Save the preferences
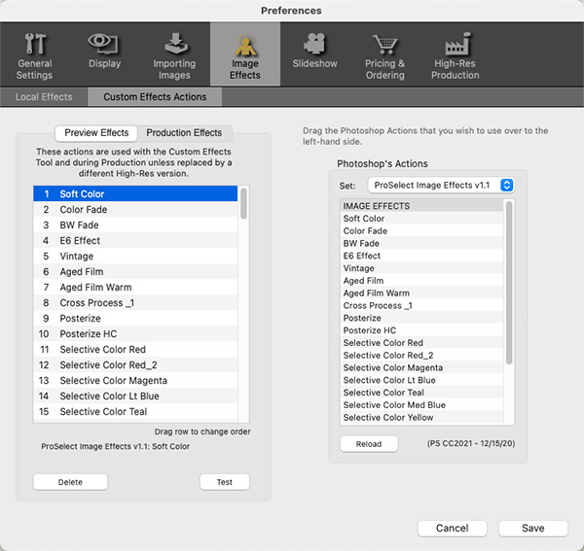This screenshot has width=584, height=551. [x=532, y=528]
